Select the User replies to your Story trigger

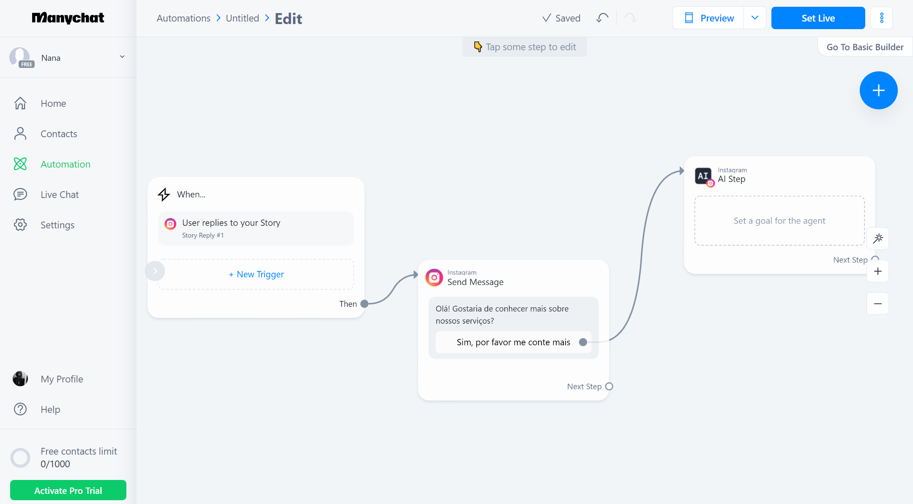(x=256, y=228)
